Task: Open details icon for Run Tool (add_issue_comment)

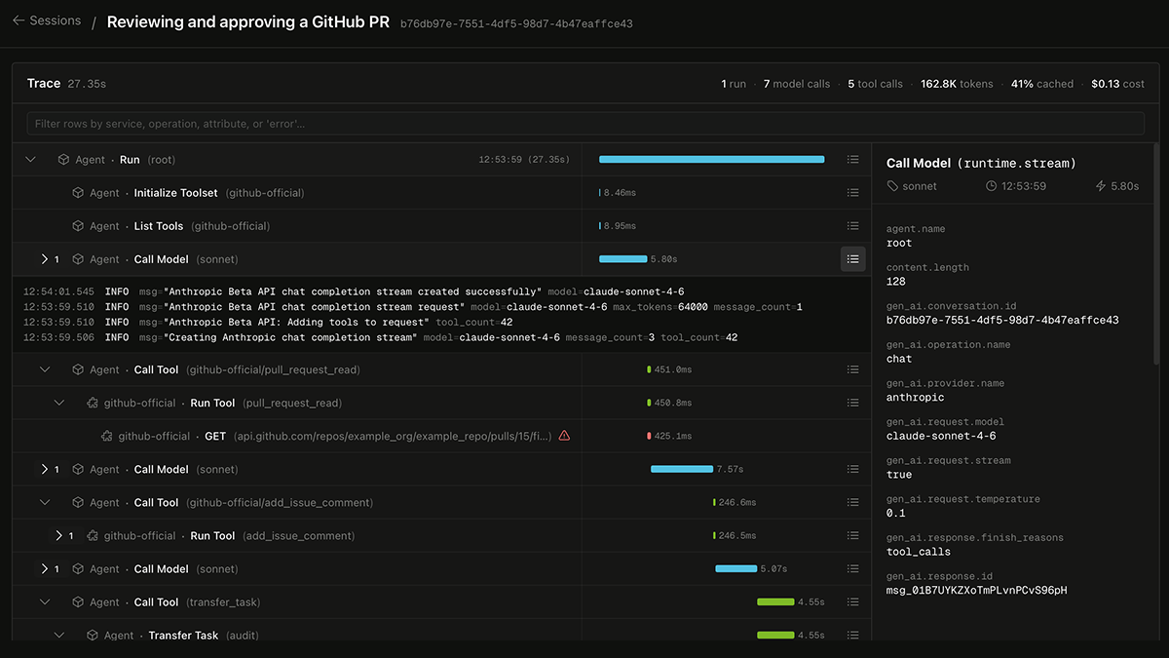Action: tap(852, 535)
